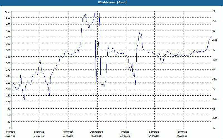The image size is (223, 139).
Task: Select the 240 value on the left axis
Action: pyautogui.click(x=8, y=76)
